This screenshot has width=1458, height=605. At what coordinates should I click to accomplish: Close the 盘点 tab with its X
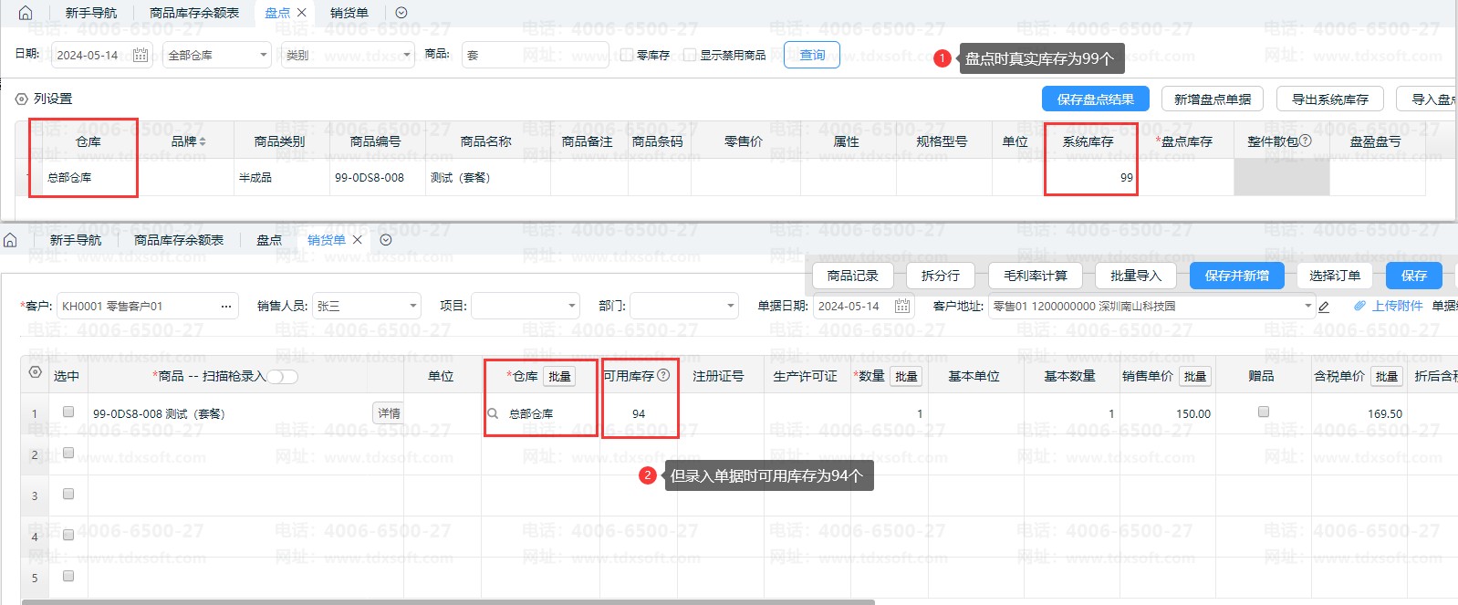(x=302, y=13)
